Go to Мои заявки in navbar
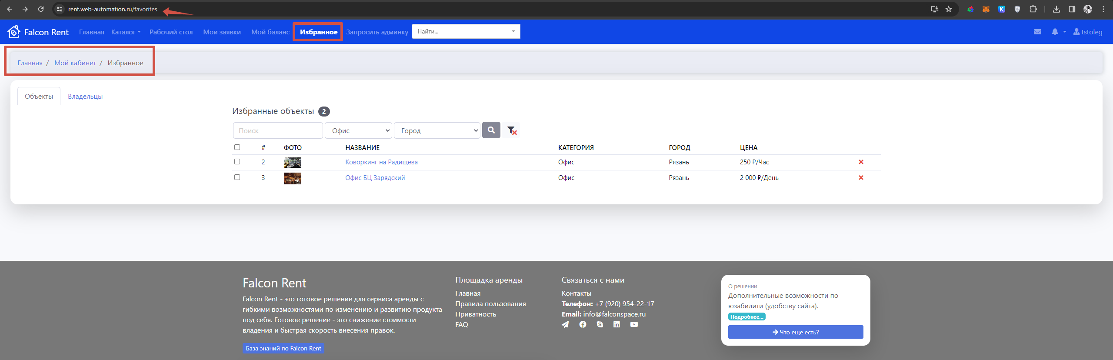This screenshot has height=360, width=1113. (x=222, y=32)
